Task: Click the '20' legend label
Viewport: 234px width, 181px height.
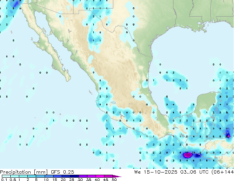Action: [63, 180]
